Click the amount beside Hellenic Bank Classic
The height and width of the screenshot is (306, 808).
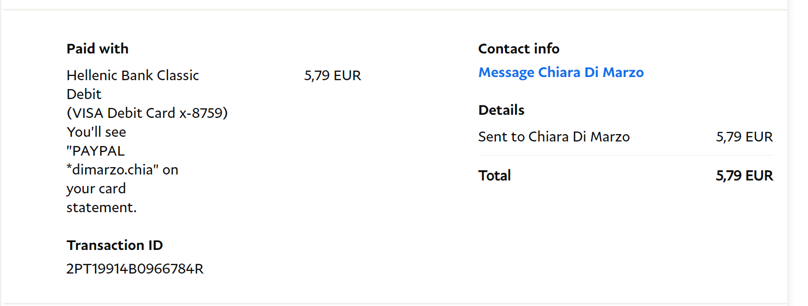pyautogui.click(x=332, y=75)
